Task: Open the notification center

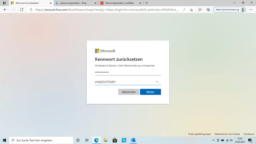Action: (250, 140)
